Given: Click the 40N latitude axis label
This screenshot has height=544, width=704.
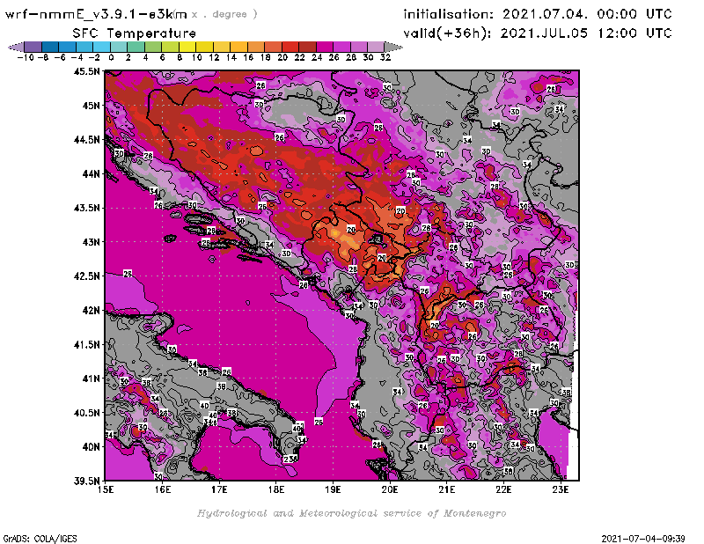Looking at the screenshot, I should point(91,447).
